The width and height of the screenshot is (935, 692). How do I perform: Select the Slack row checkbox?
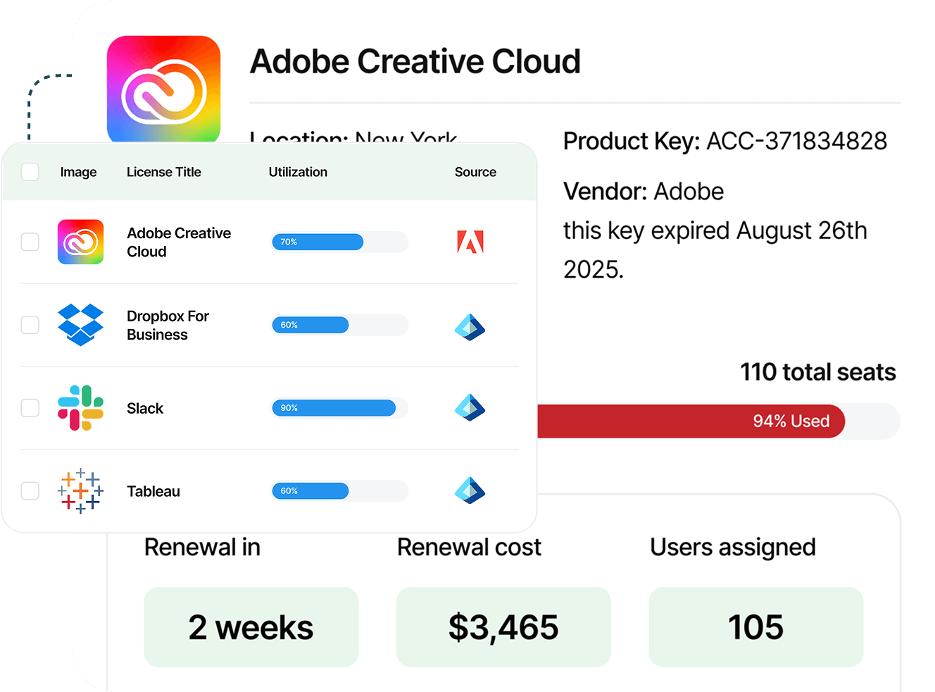click(x=30, y=408)
